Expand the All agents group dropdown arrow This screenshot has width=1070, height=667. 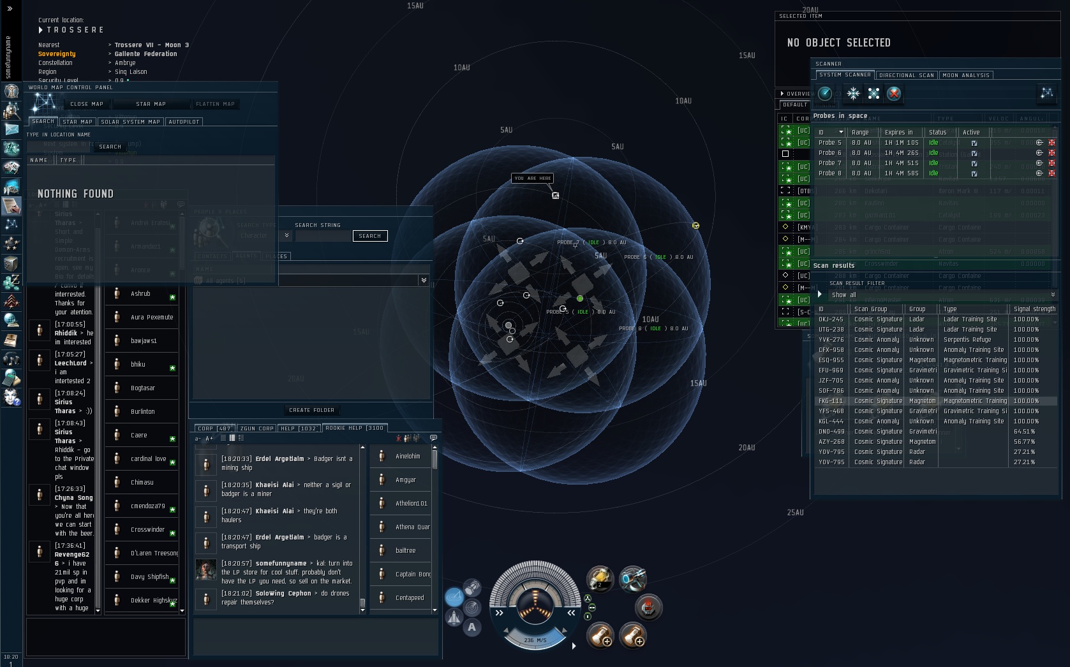pyautogui.click(x=423, y=281)
